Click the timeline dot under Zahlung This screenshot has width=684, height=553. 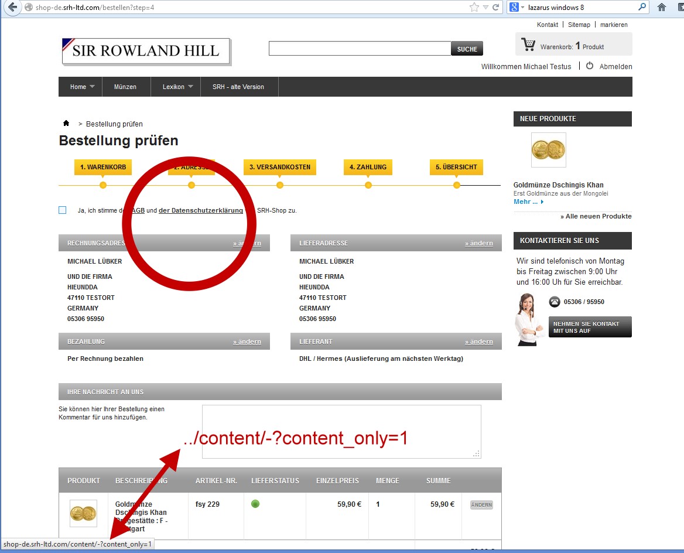pos(368,185)
